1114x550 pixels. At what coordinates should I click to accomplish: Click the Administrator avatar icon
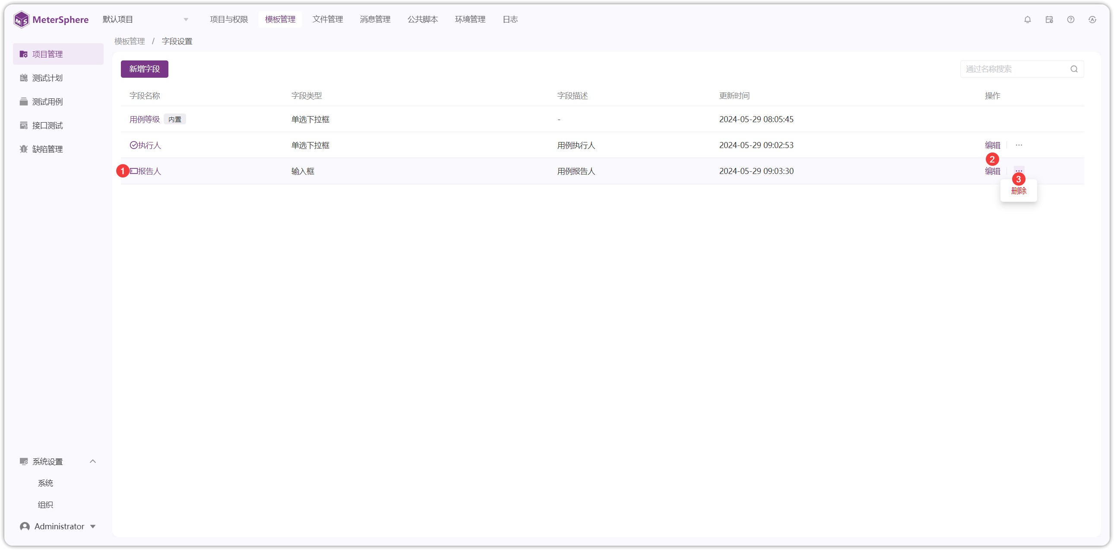click(x=25, y=526)
